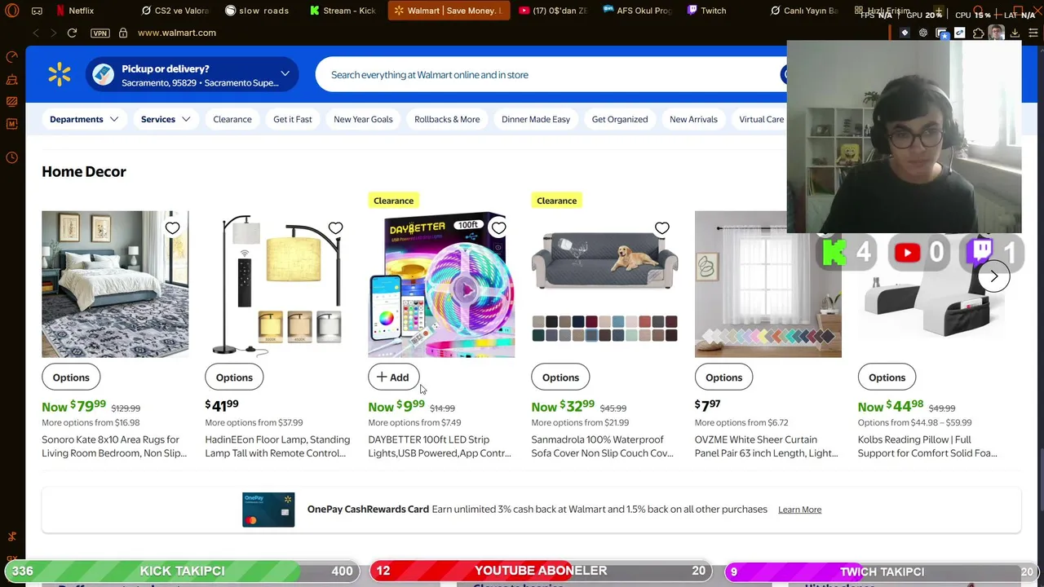
Task: Switch to the slow roads tab
Action: pos(257,11)
